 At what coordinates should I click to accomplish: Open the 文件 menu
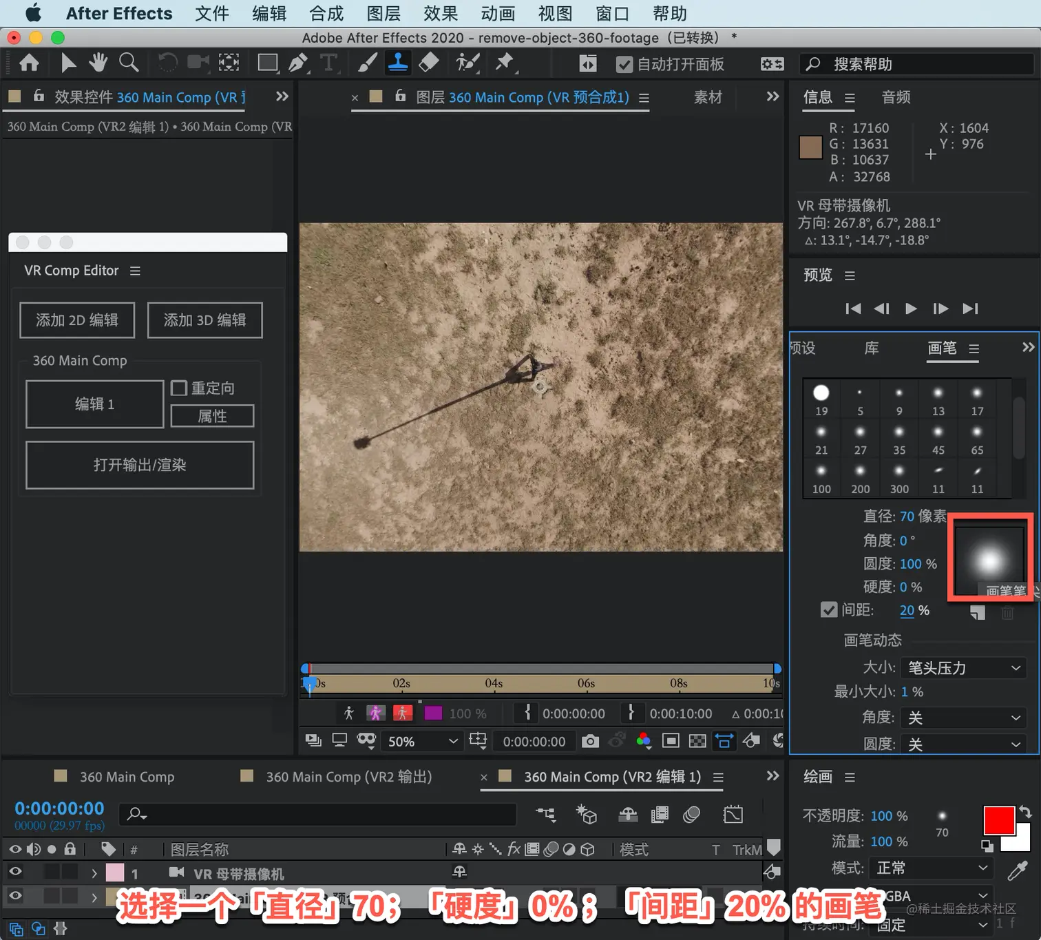211,13
